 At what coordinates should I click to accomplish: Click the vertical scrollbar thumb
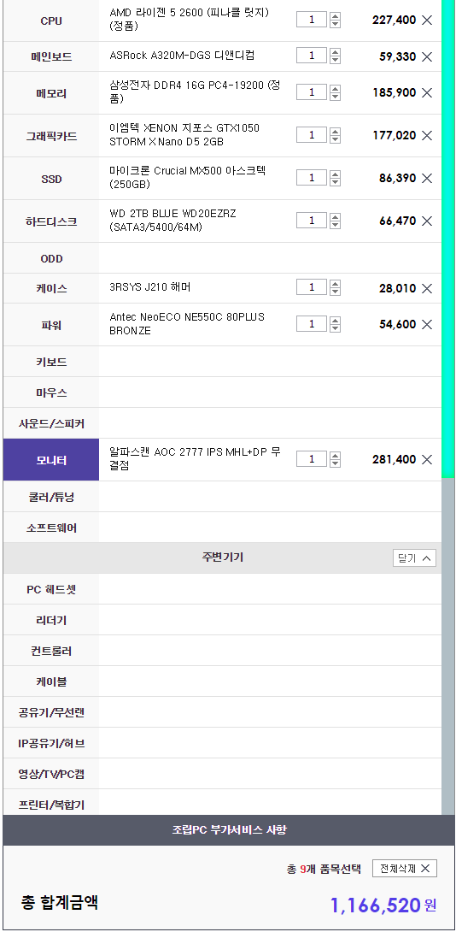[448, 238]
